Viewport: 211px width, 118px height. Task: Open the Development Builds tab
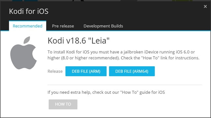pos(103,26)
